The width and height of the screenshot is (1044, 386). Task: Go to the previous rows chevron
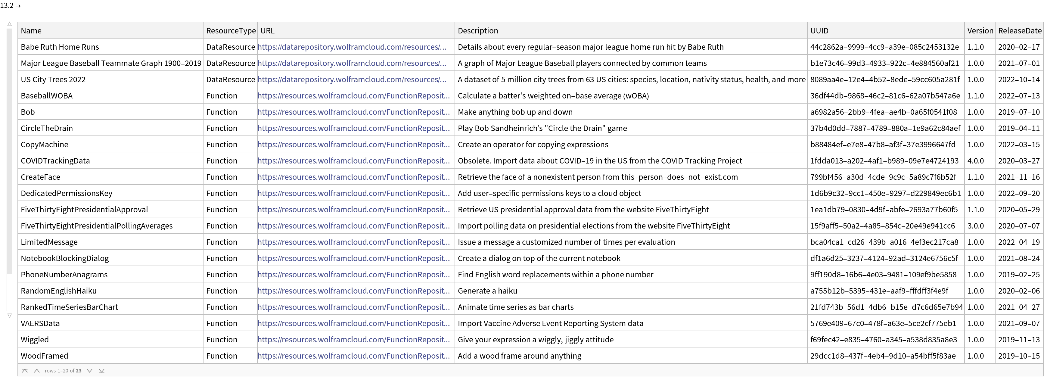point(37,371)
